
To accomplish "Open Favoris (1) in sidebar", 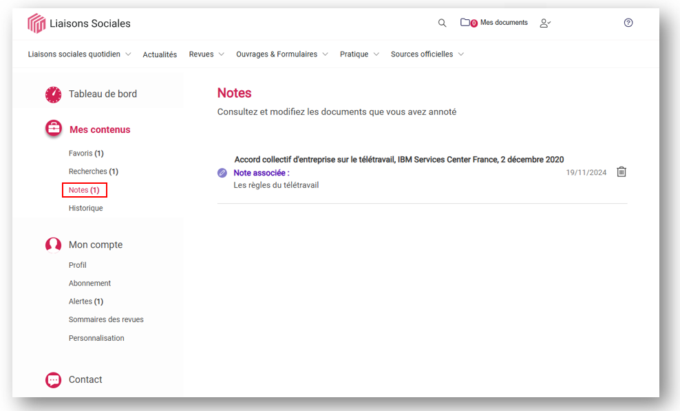I will click(x=86, y=154).
